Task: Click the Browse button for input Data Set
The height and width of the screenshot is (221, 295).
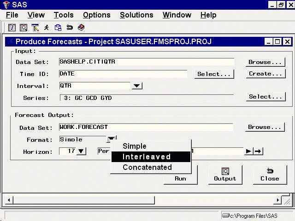Action: click(265, 62)
